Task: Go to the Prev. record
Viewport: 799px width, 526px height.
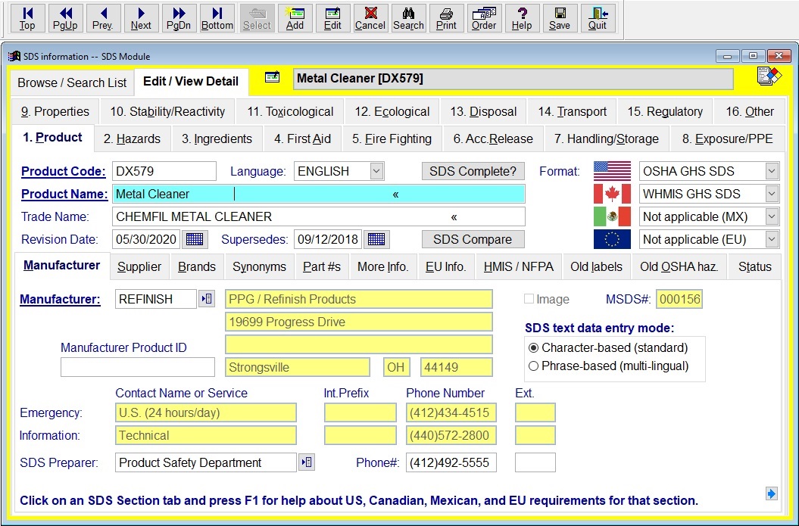Action: [x=104, y=18]
